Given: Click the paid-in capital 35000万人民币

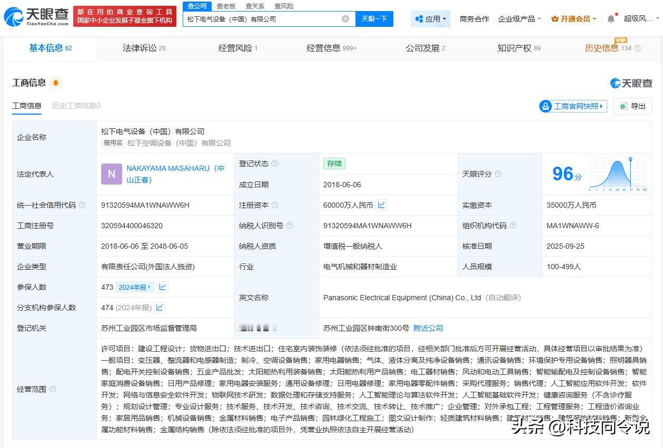Looking at the screenshot, I should click(x=571, y=205).
